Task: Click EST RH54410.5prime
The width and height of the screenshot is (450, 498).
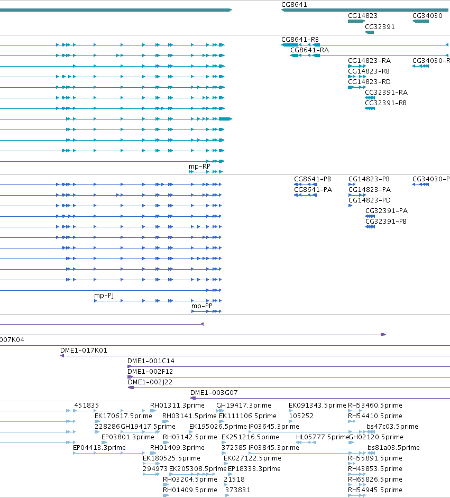Action: (352, 421)
